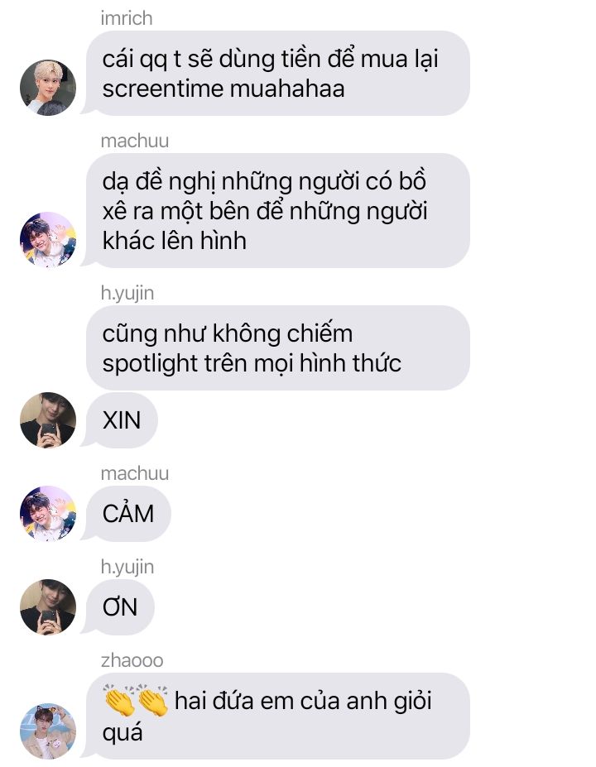Select the machuu username above 'dạ đề nghị' message
Screen dimensions: 596x767
click(135, 141)
